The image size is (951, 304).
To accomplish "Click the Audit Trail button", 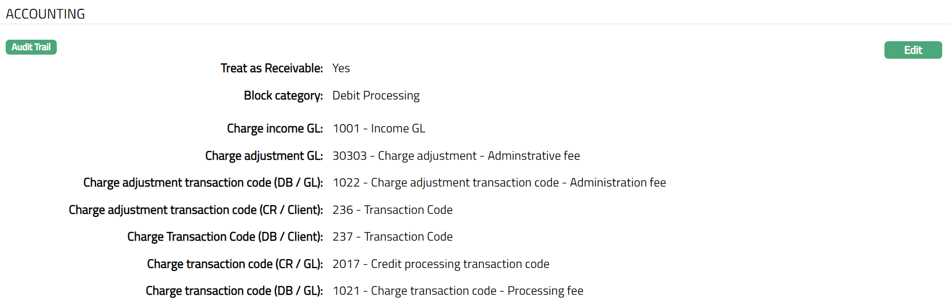I will pyautogui.click(x=31, y=47).
